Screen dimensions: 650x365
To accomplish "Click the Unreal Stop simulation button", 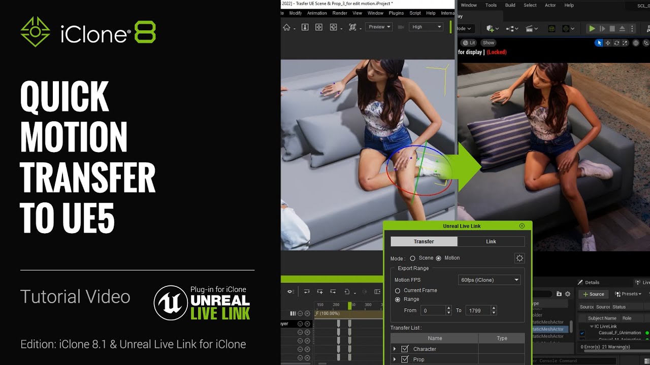I will (x=612, y=29).
